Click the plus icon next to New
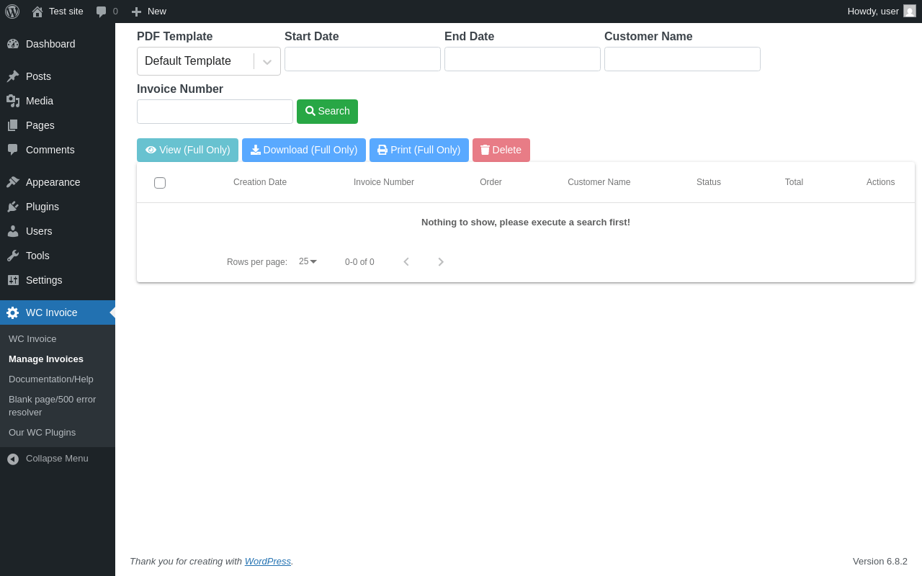 click(136, 12)
